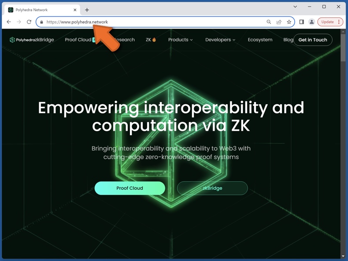Screen dimensions: 348x261
Task: Go to the Ecosystem page
Action: click(260, 40)
